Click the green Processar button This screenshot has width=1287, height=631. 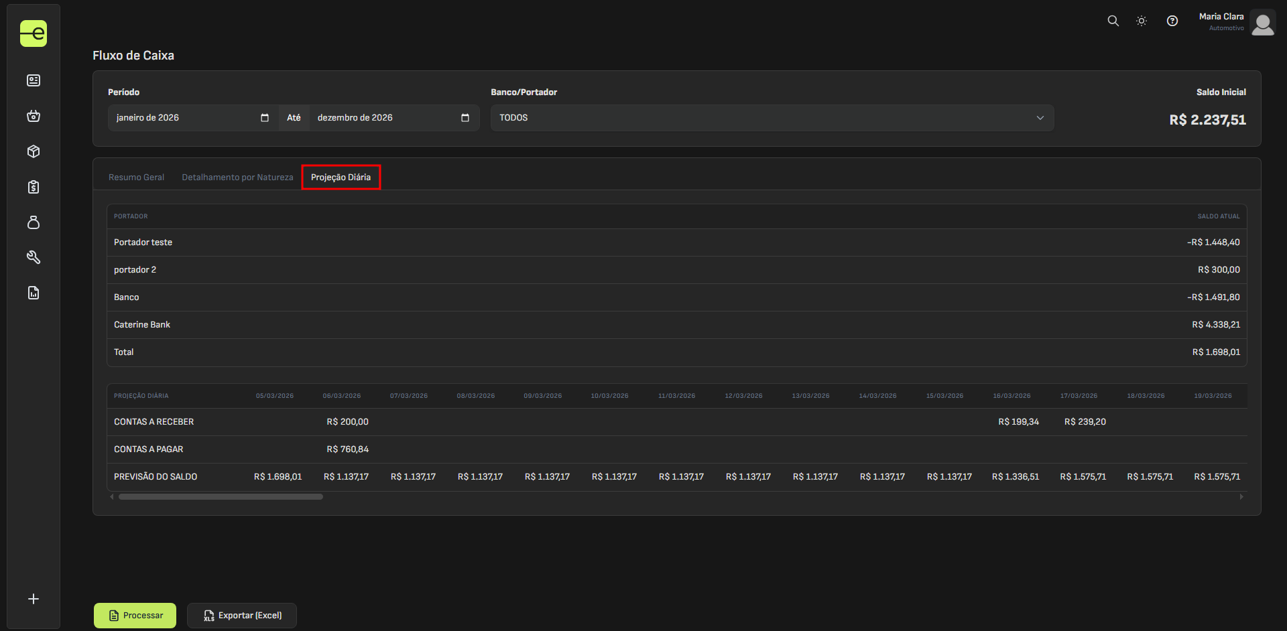pyautogui.click(x=135, y=616)
